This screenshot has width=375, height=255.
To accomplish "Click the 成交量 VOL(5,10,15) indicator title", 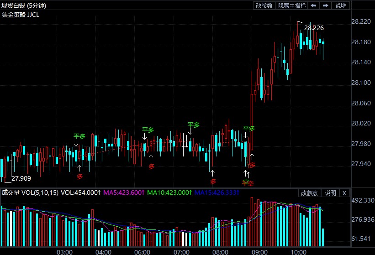I will point(30,193).
